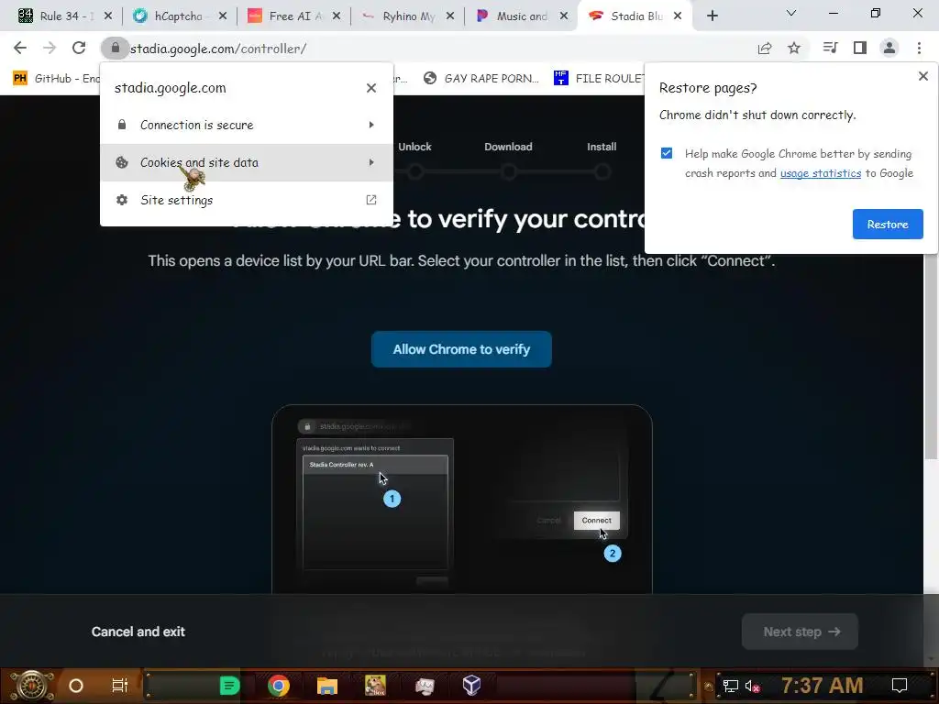The width and height of the screenshot is (939, 704).
Task: Click the muted volume tray icon
Action: [x=753, y=686]
